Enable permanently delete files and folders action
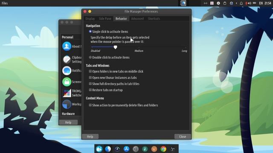This screenshot has height=153, width=273. pyautogui.click(x=90, y=105)
